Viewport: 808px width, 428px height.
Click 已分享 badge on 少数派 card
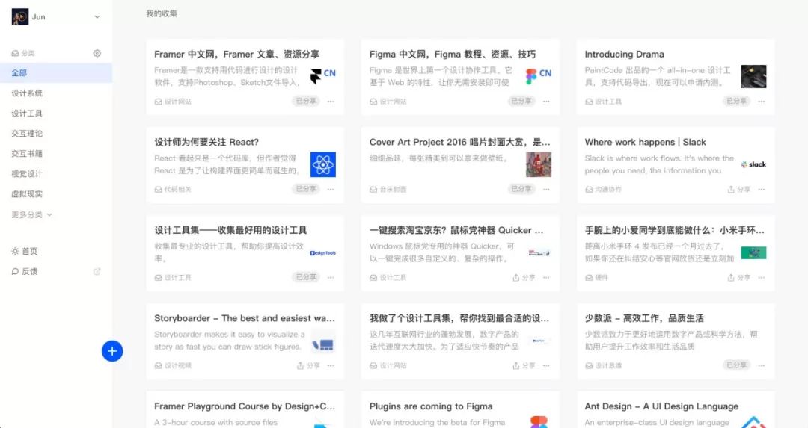(x=736, y=365)
